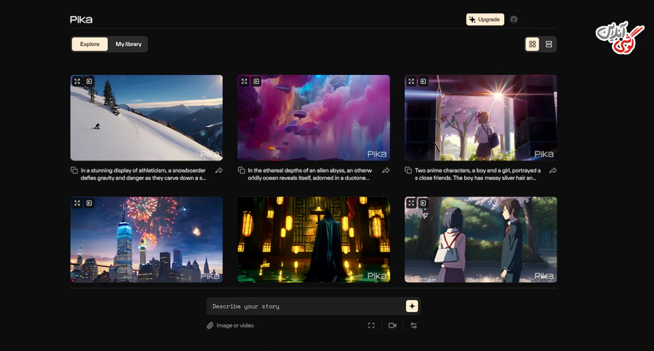Viewport: 654px width, 351px height.
Task: Read the 'In a stunning display of athleticism' caption
Action: point(143,174)
